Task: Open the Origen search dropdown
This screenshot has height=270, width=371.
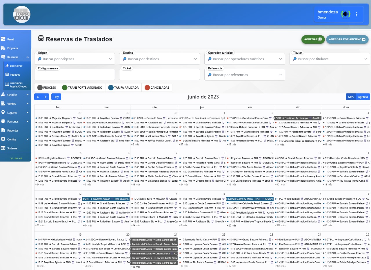Action: pyautogui.click(x=74, y=59)
